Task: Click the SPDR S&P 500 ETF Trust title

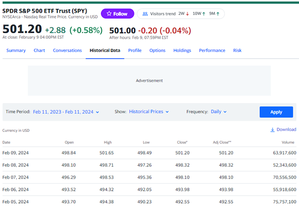Action: click(x=45, y=11)
